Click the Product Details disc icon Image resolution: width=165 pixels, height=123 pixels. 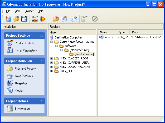click(10, 43)
